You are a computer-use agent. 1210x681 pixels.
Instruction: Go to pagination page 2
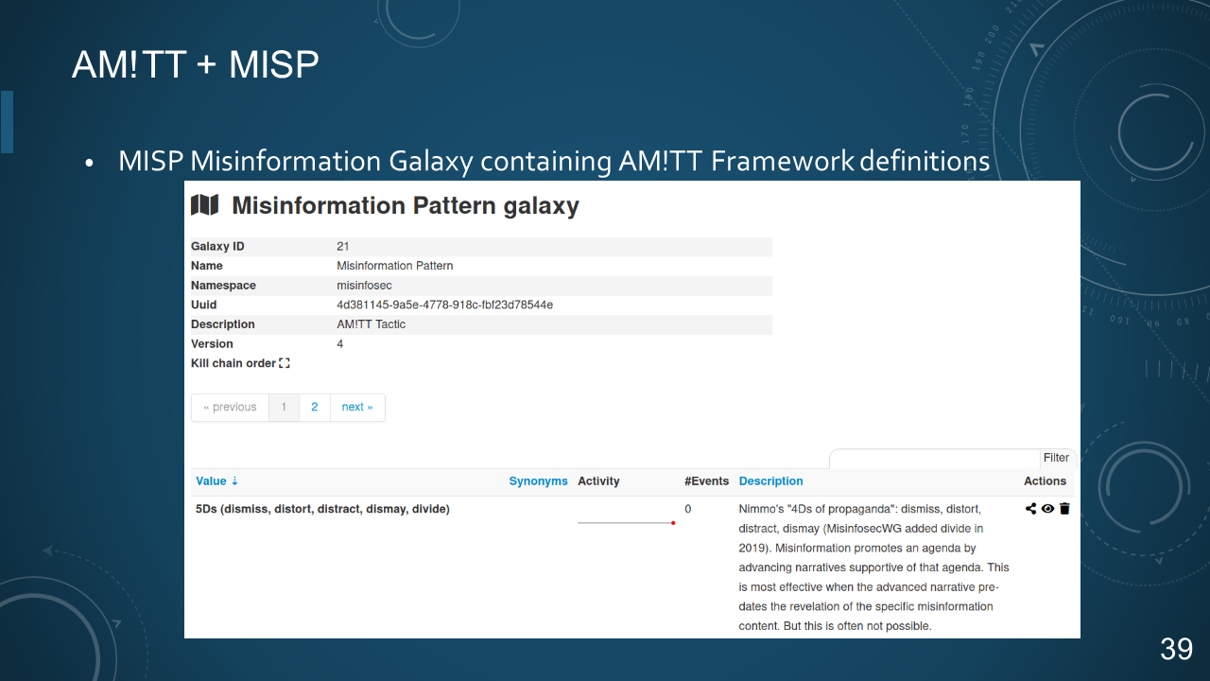315,407
